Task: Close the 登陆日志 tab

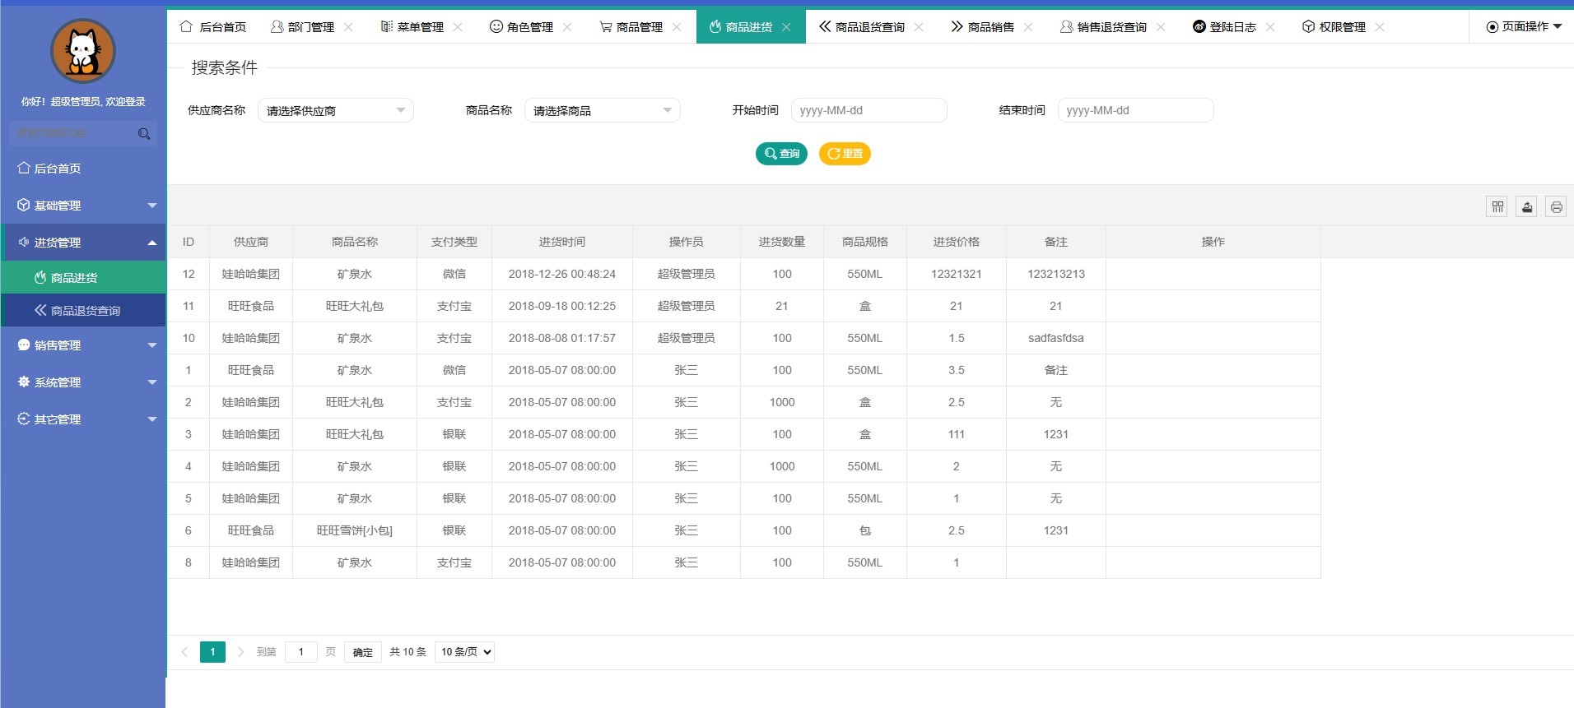Action: pos(1270,27)
